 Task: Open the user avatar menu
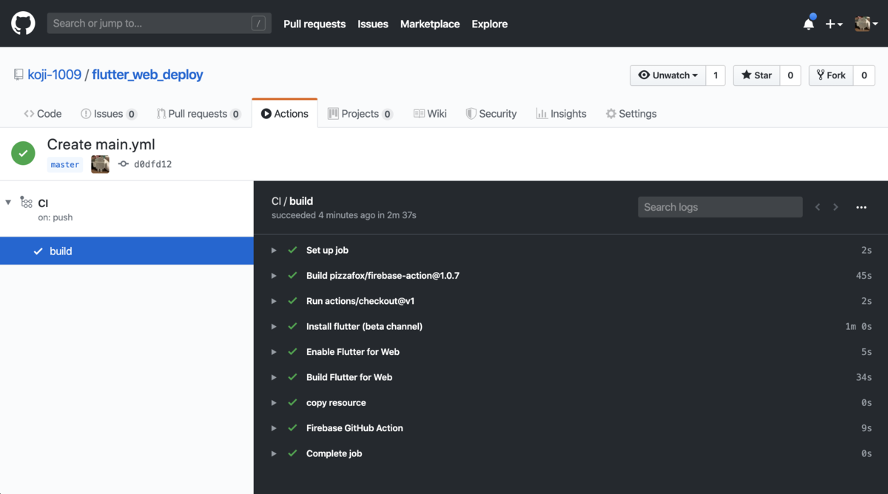point(866,24)
